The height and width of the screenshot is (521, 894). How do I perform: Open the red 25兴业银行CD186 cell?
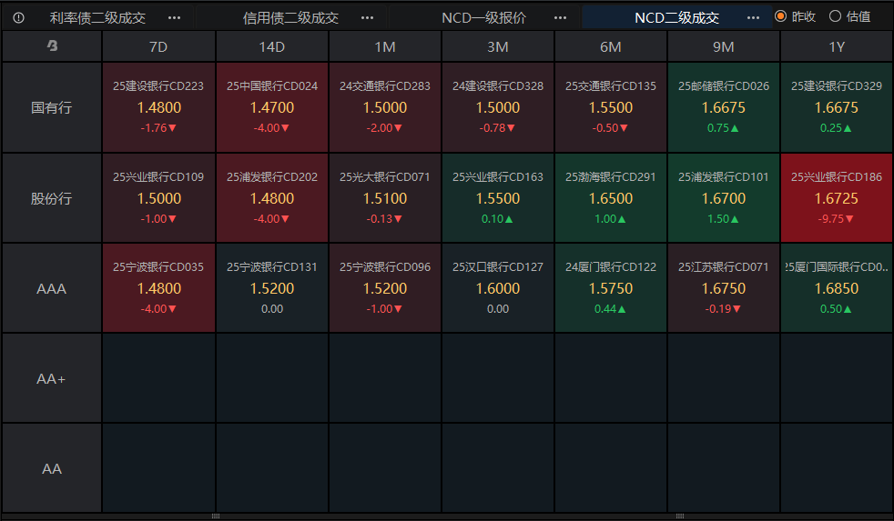click(x=837, y=198)
